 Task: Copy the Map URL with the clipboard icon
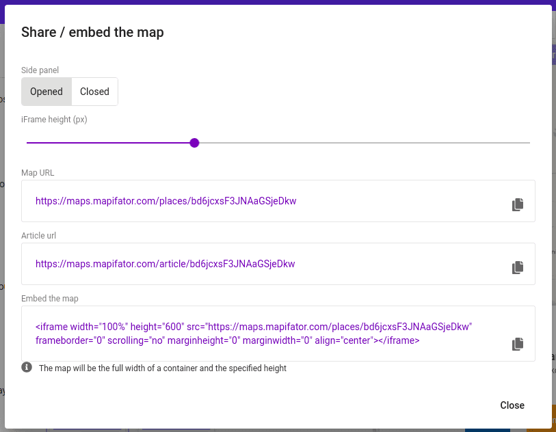[x=517, y=204]
